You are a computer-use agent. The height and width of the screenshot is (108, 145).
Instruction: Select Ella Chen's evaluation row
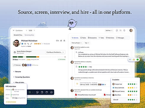[125, 95]
